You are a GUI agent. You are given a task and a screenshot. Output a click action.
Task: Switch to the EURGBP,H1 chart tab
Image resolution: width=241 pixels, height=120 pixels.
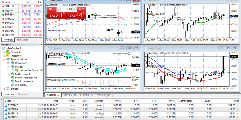pyautogui.click(x=86, y=95)
